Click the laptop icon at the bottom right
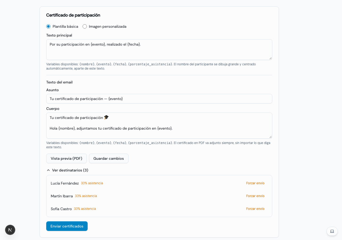Viewport: 342px width, 240px height. point(332,231)
